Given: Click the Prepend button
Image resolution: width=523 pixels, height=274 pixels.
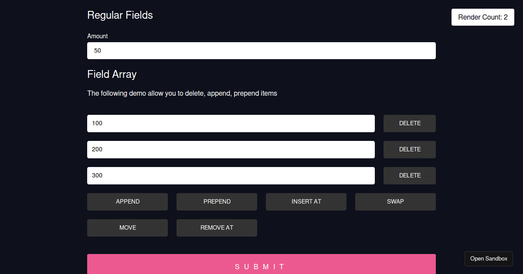Looking at the screenshot, I should coord(217,202).
